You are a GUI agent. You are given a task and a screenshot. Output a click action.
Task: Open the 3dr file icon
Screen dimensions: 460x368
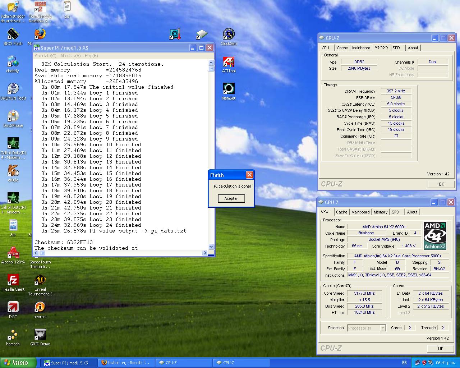(13, 228)
